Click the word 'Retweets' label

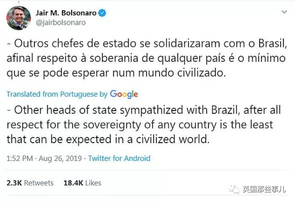tap(39, 183)
